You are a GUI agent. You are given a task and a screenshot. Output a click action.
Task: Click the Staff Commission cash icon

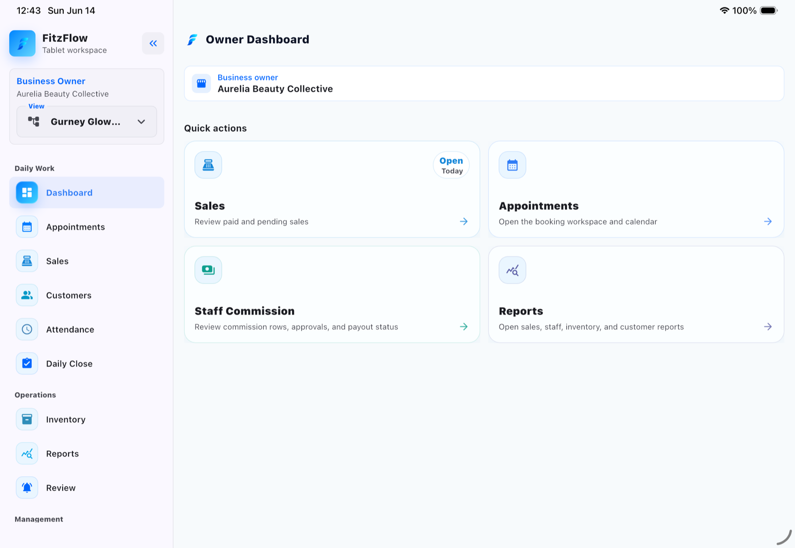pyautogui.click(x=208, y=270)
